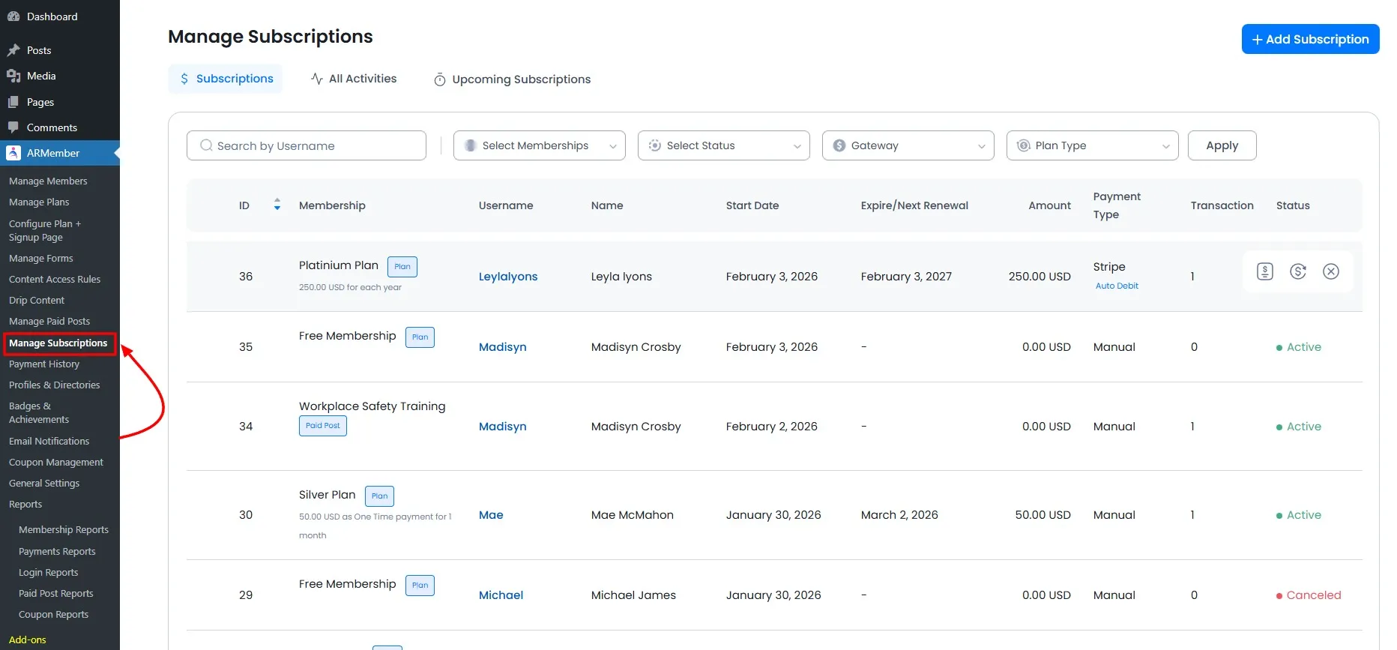
Task: Click the Canceled status for Michael
Action: point(1309,595)
